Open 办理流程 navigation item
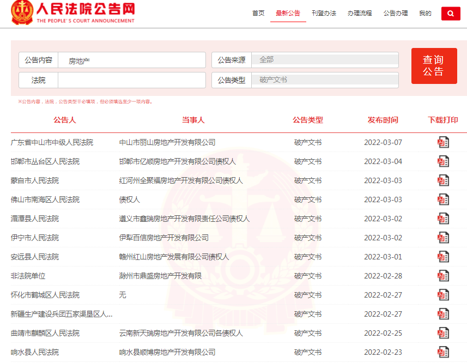The height and width of the screenshot is (363, 467). point(360,13)
